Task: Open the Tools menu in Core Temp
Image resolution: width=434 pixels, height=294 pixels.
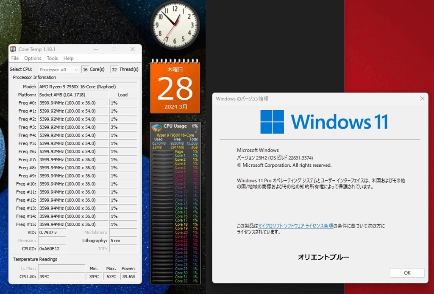Action: [52, 58]
